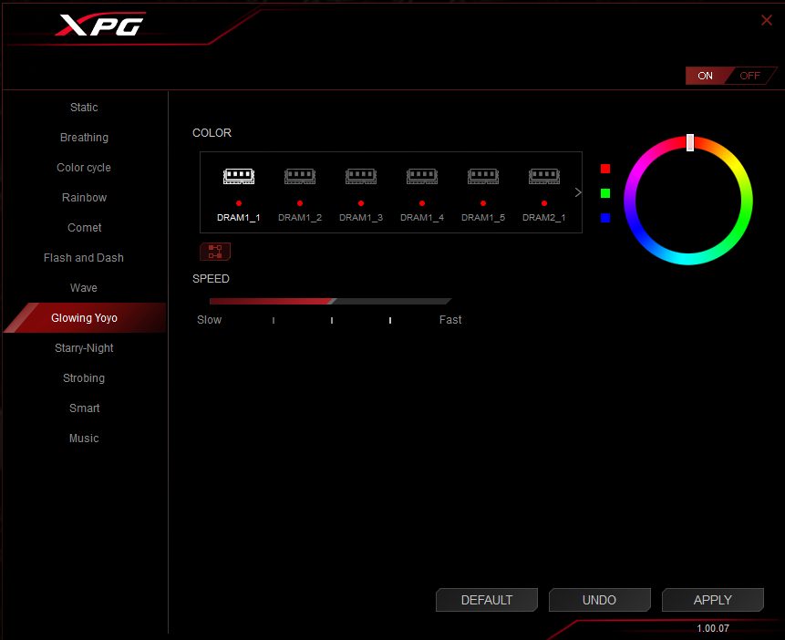785x640 pixels.
Task: Close the XPG window with red X
Action: click(x=767, y=20)
